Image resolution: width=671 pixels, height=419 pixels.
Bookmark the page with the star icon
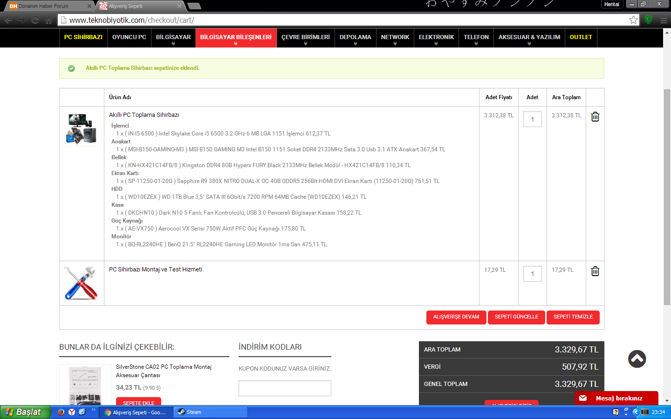633,20
